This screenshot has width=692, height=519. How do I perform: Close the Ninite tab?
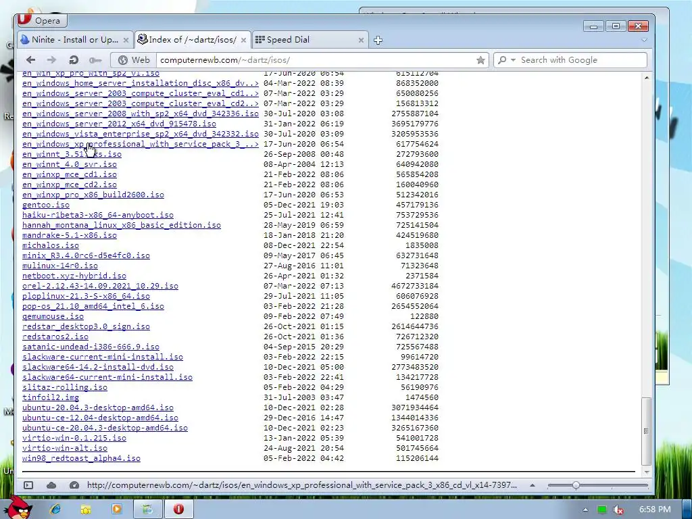[x=126, y=40]
